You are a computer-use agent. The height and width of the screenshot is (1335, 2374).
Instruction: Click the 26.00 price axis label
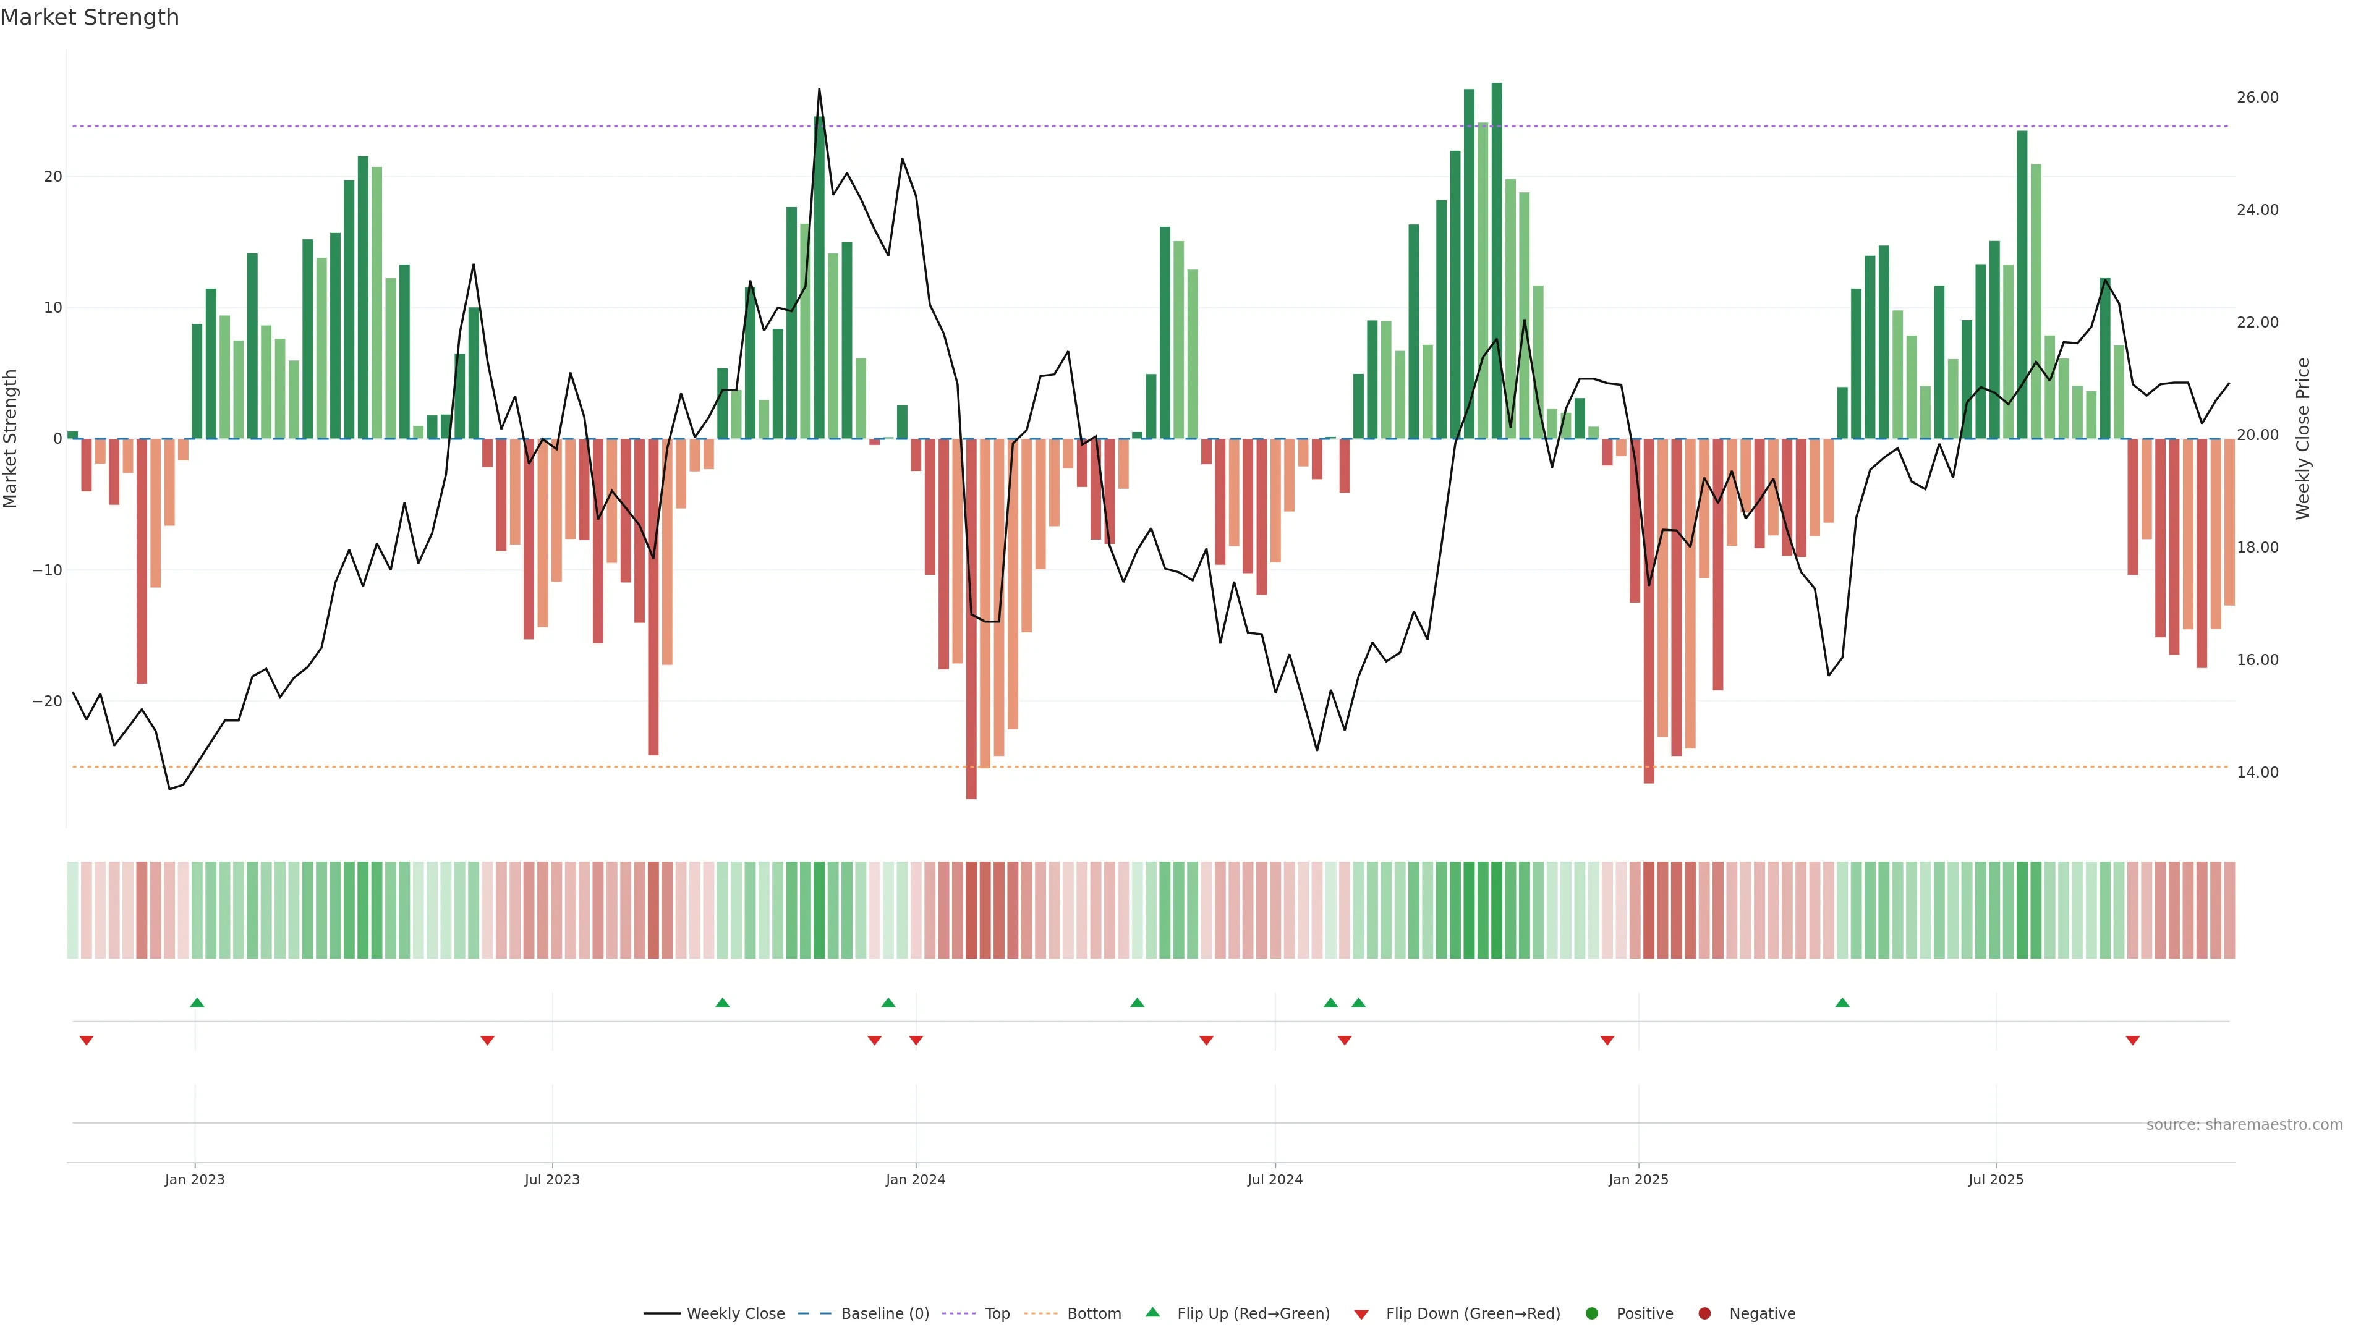2257,98
